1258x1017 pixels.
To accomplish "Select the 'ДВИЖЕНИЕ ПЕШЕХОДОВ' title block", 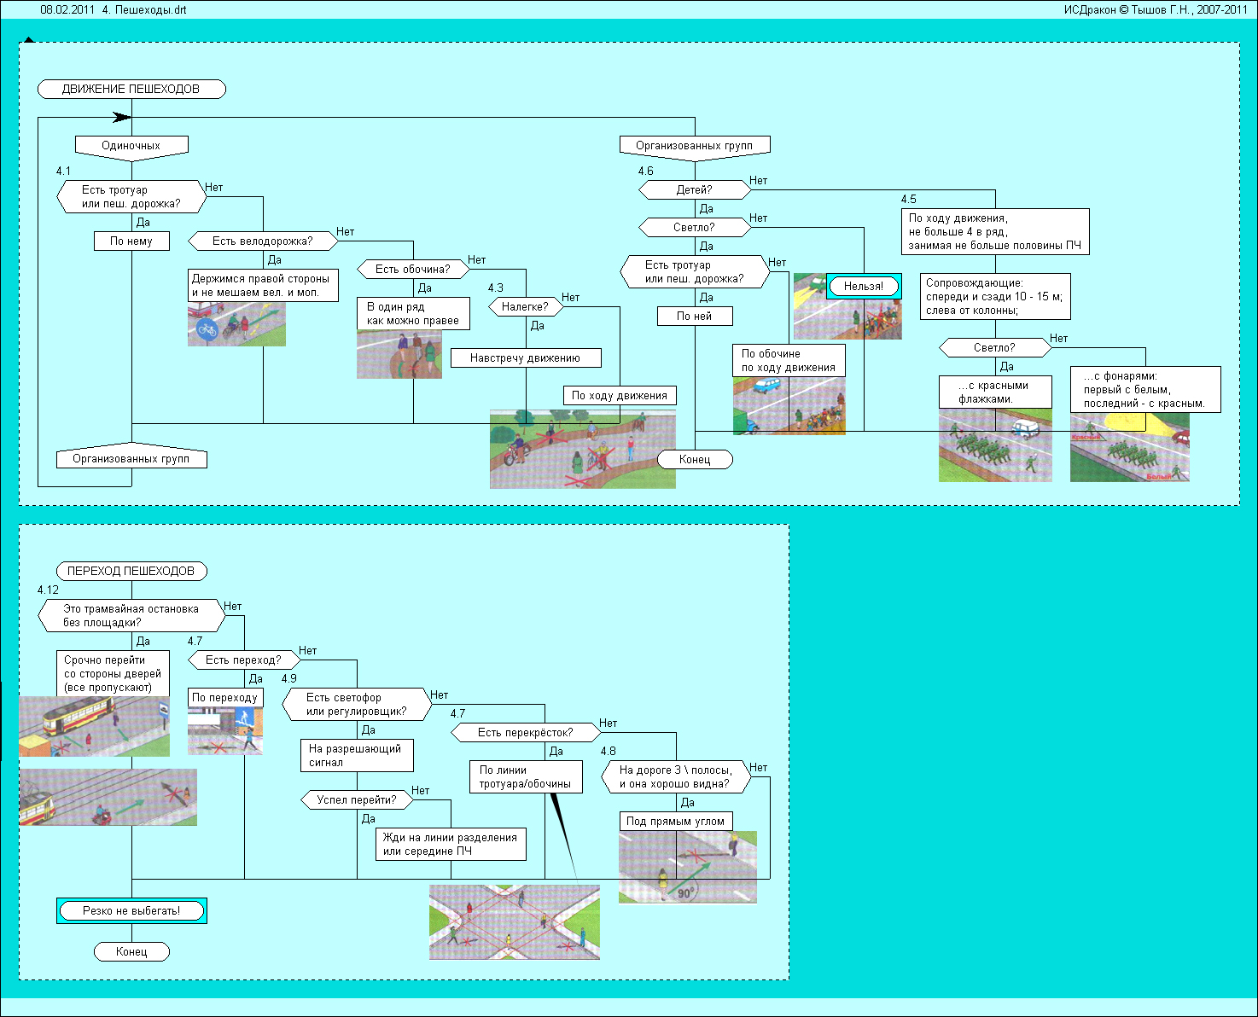I will (x=131, y=89).
